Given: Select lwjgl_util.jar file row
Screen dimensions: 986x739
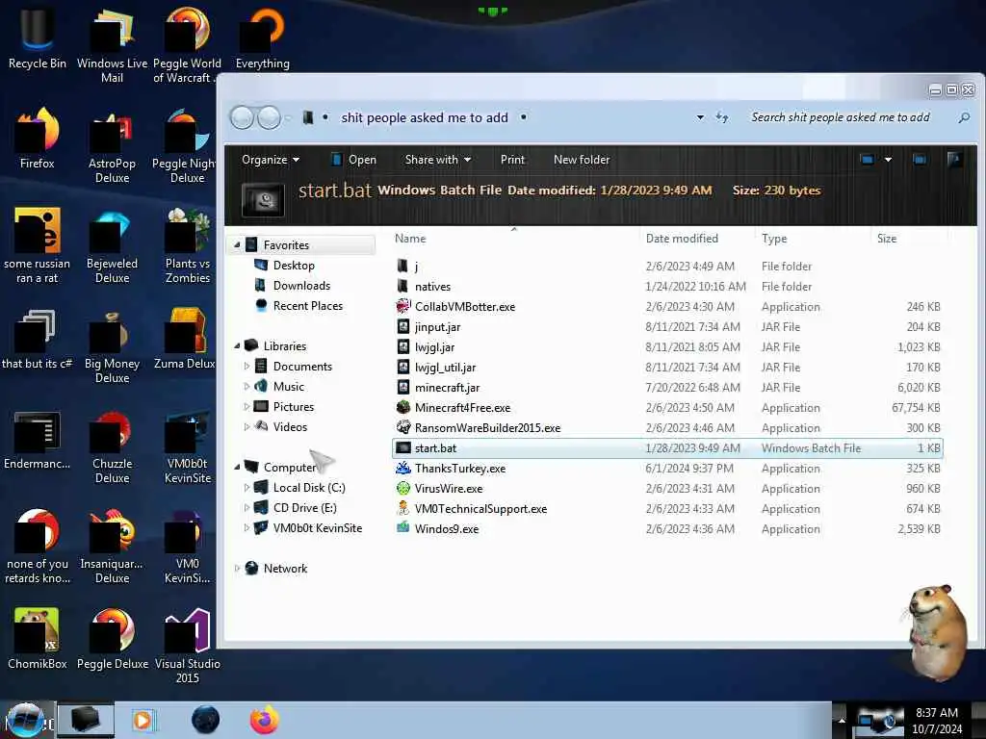Looking at the screenshot, I should [668, 367].
